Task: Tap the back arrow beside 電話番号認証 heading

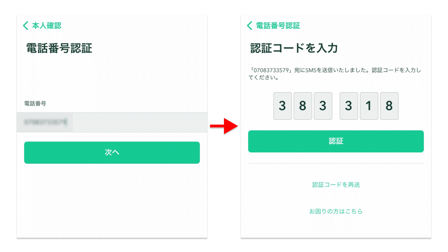Action: (249, 25)
